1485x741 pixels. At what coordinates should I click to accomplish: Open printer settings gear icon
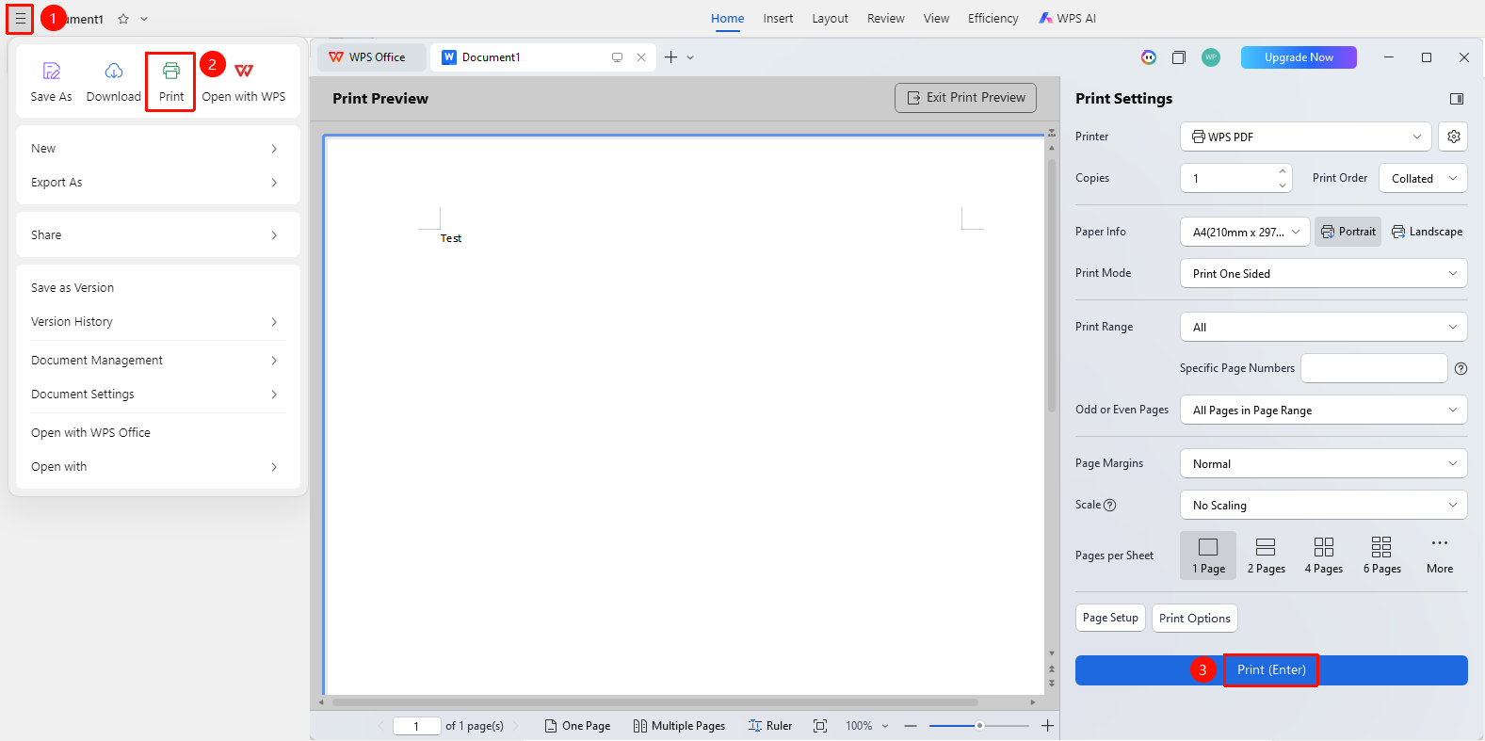pyautogui.click(x=1454, y=137)
